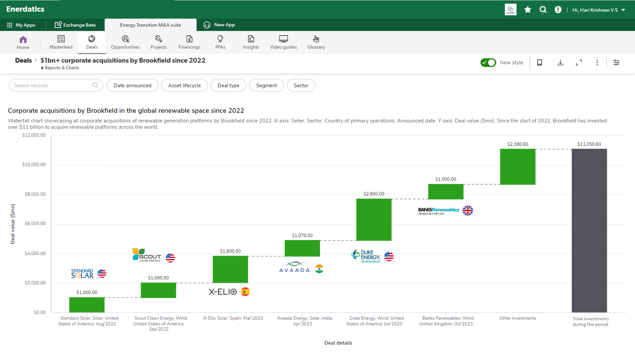Open the Date announced filter
The image size is (635, 357).
click(132, 86)
